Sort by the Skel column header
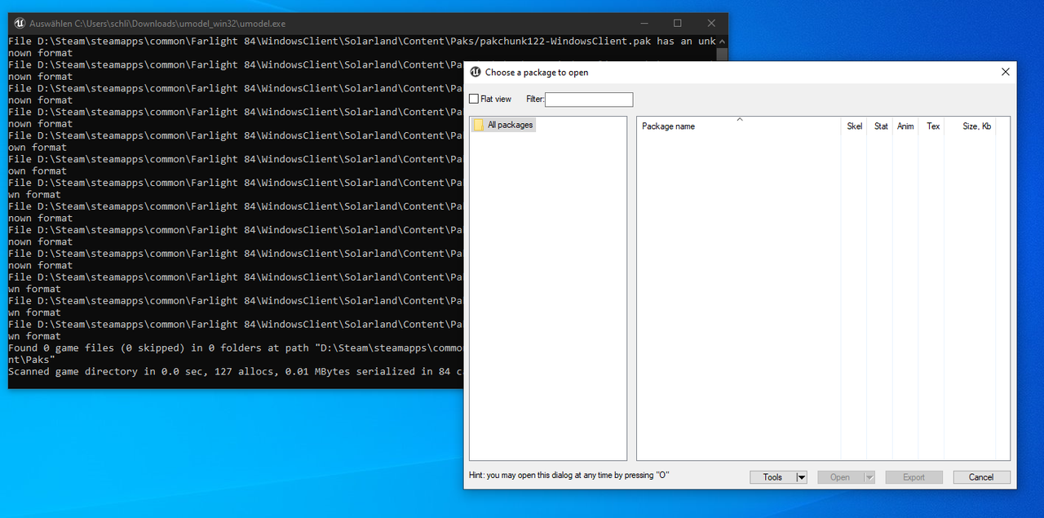1044x518 pixels. click(x=854, y=126)
